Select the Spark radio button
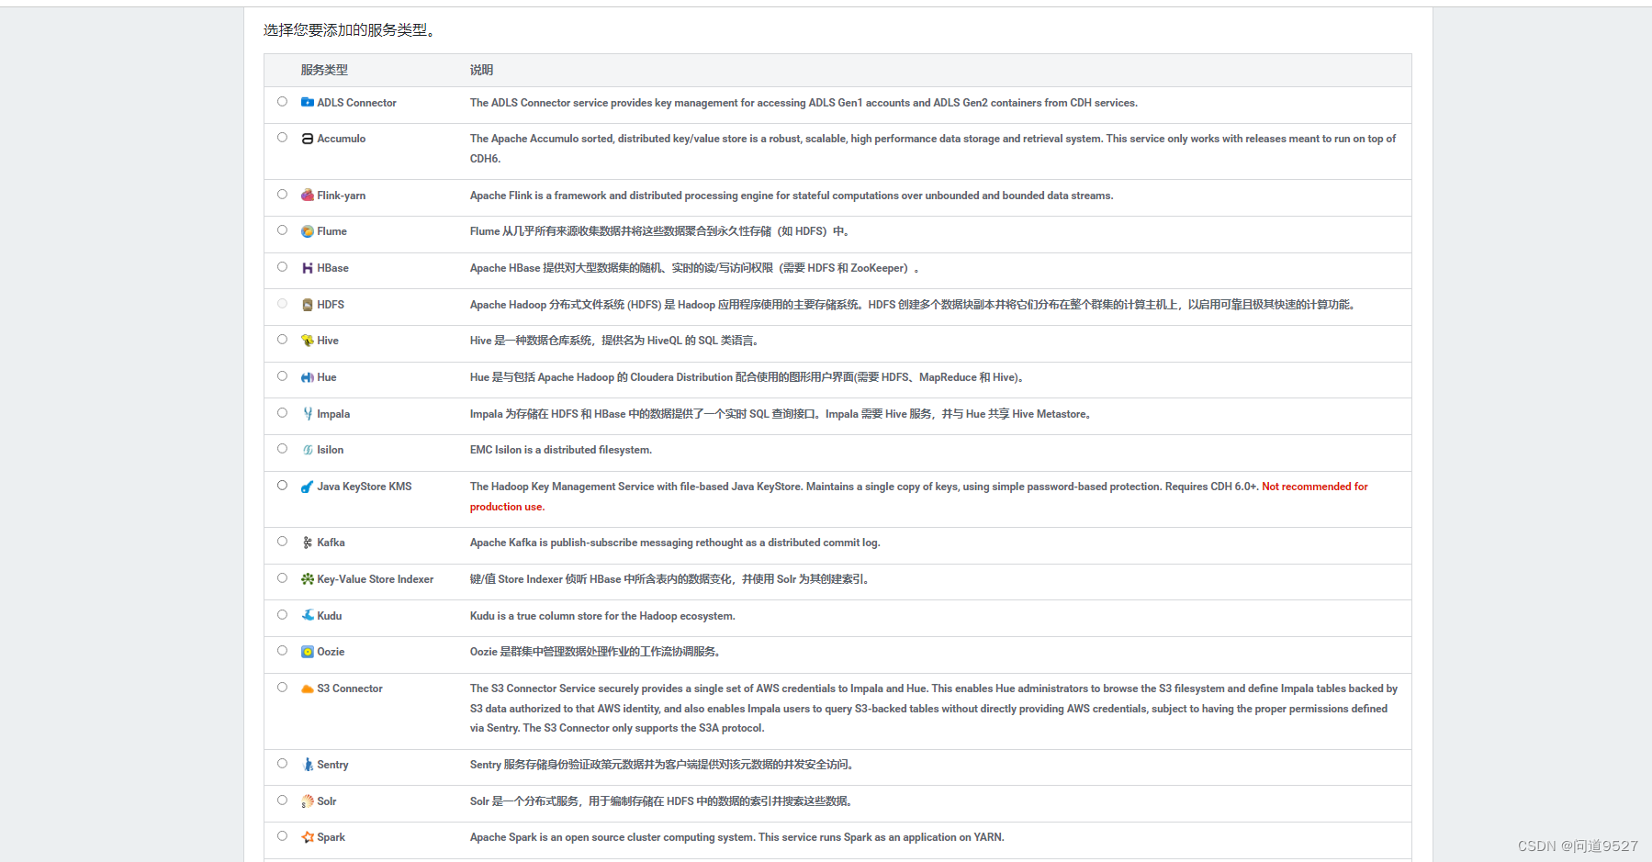The width and height of the screenshot is (1652, 862). pyautogui.click(x=282, y=836)
